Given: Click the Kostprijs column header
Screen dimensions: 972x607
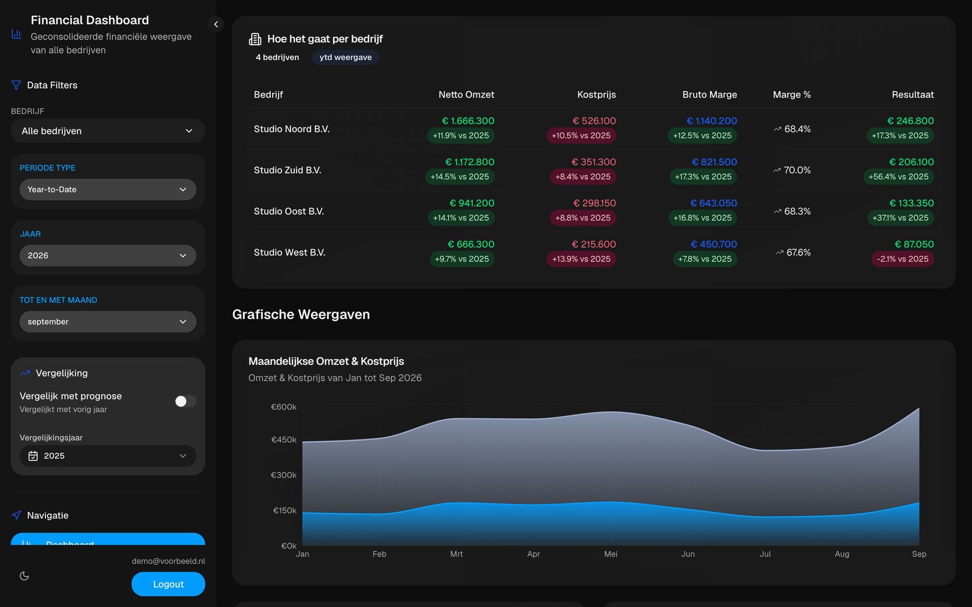Looking at the screenshot, I should click(x=597, y=94).
